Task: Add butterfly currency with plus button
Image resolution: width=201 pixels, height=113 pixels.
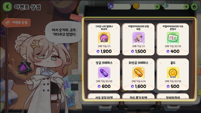Action: tap(186, 7)
